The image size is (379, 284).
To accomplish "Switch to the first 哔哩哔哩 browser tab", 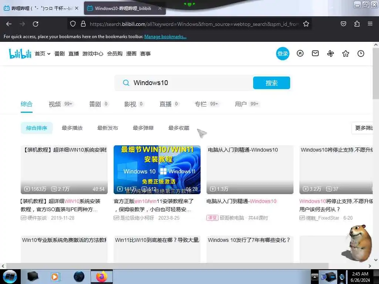I will pyautogui.click(x=41, y=8).
